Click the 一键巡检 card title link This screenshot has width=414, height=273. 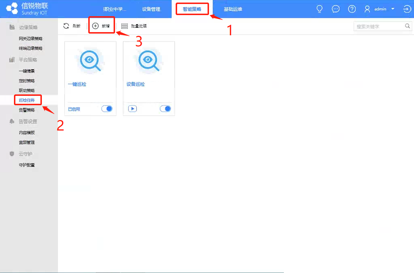[x=77, y=84]
